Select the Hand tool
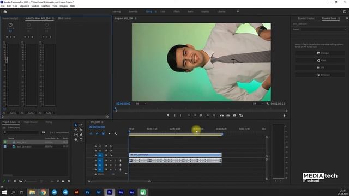Image resolution: width=349 pixels, height=196 pixels. (76, 139)
